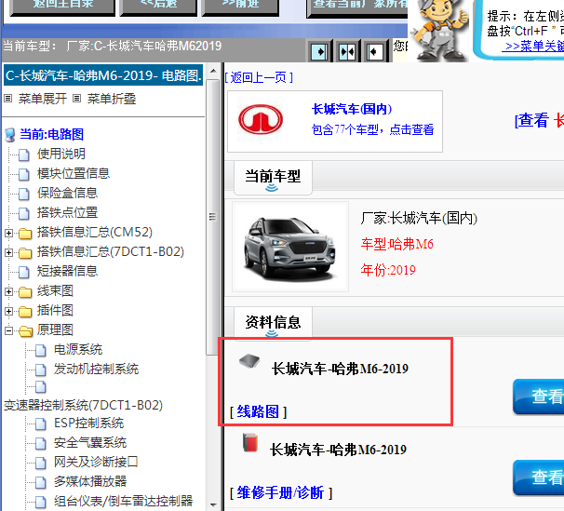Image resolution: width=564 pixels, height=511 pixels.
Task: Expand the 线束图 tree node
Action: (x=9, y=291)
